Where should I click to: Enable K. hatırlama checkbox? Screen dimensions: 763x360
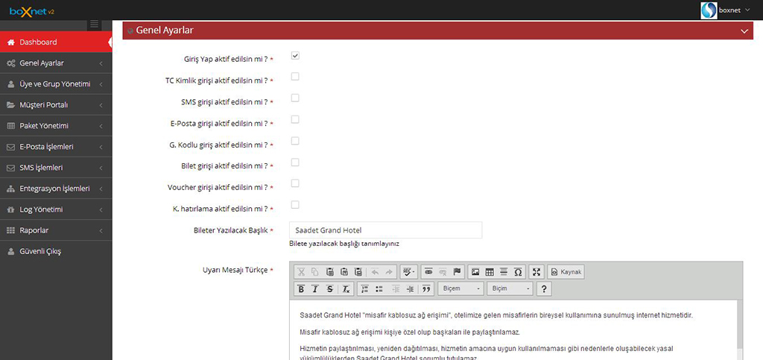pyautogui.click(x=295, y=205)
